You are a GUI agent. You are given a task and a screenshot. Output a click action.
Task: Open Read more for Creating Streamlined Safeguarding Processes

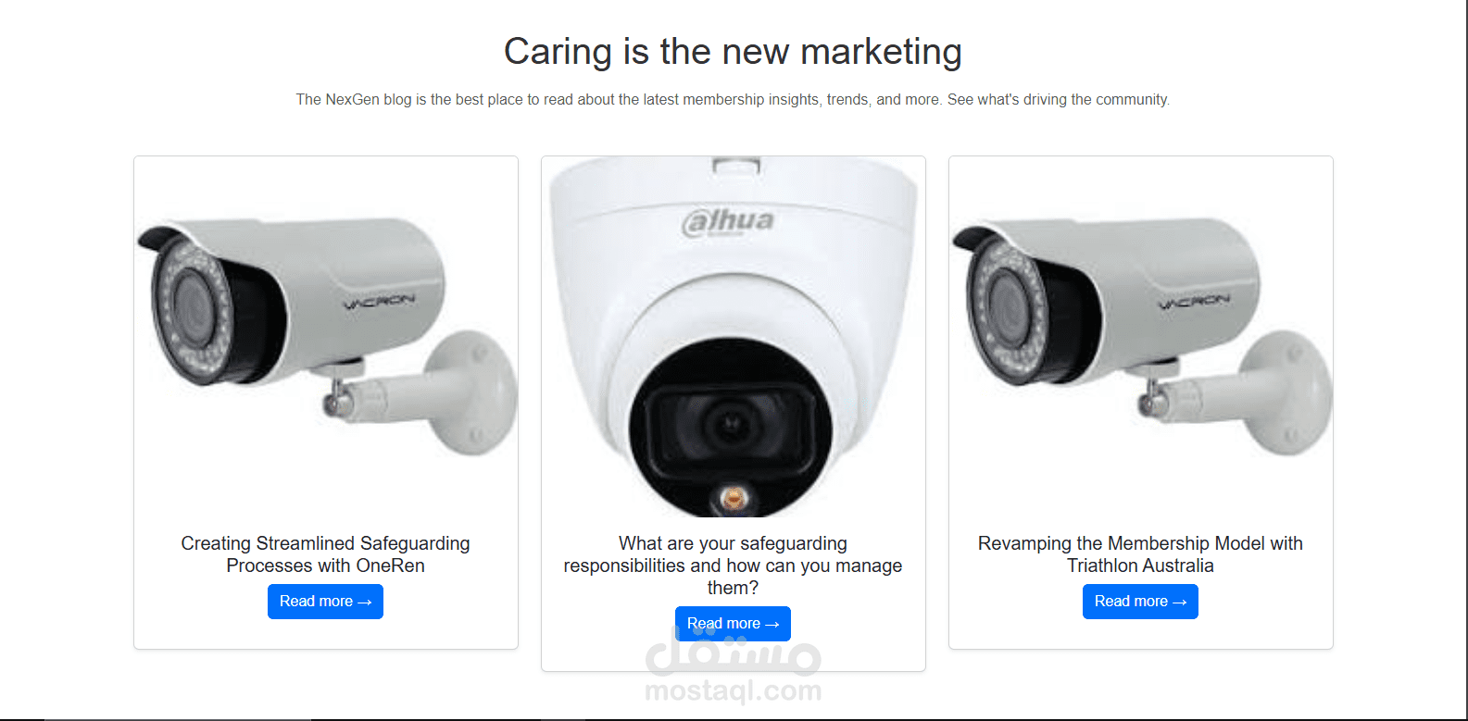point(325,602)
